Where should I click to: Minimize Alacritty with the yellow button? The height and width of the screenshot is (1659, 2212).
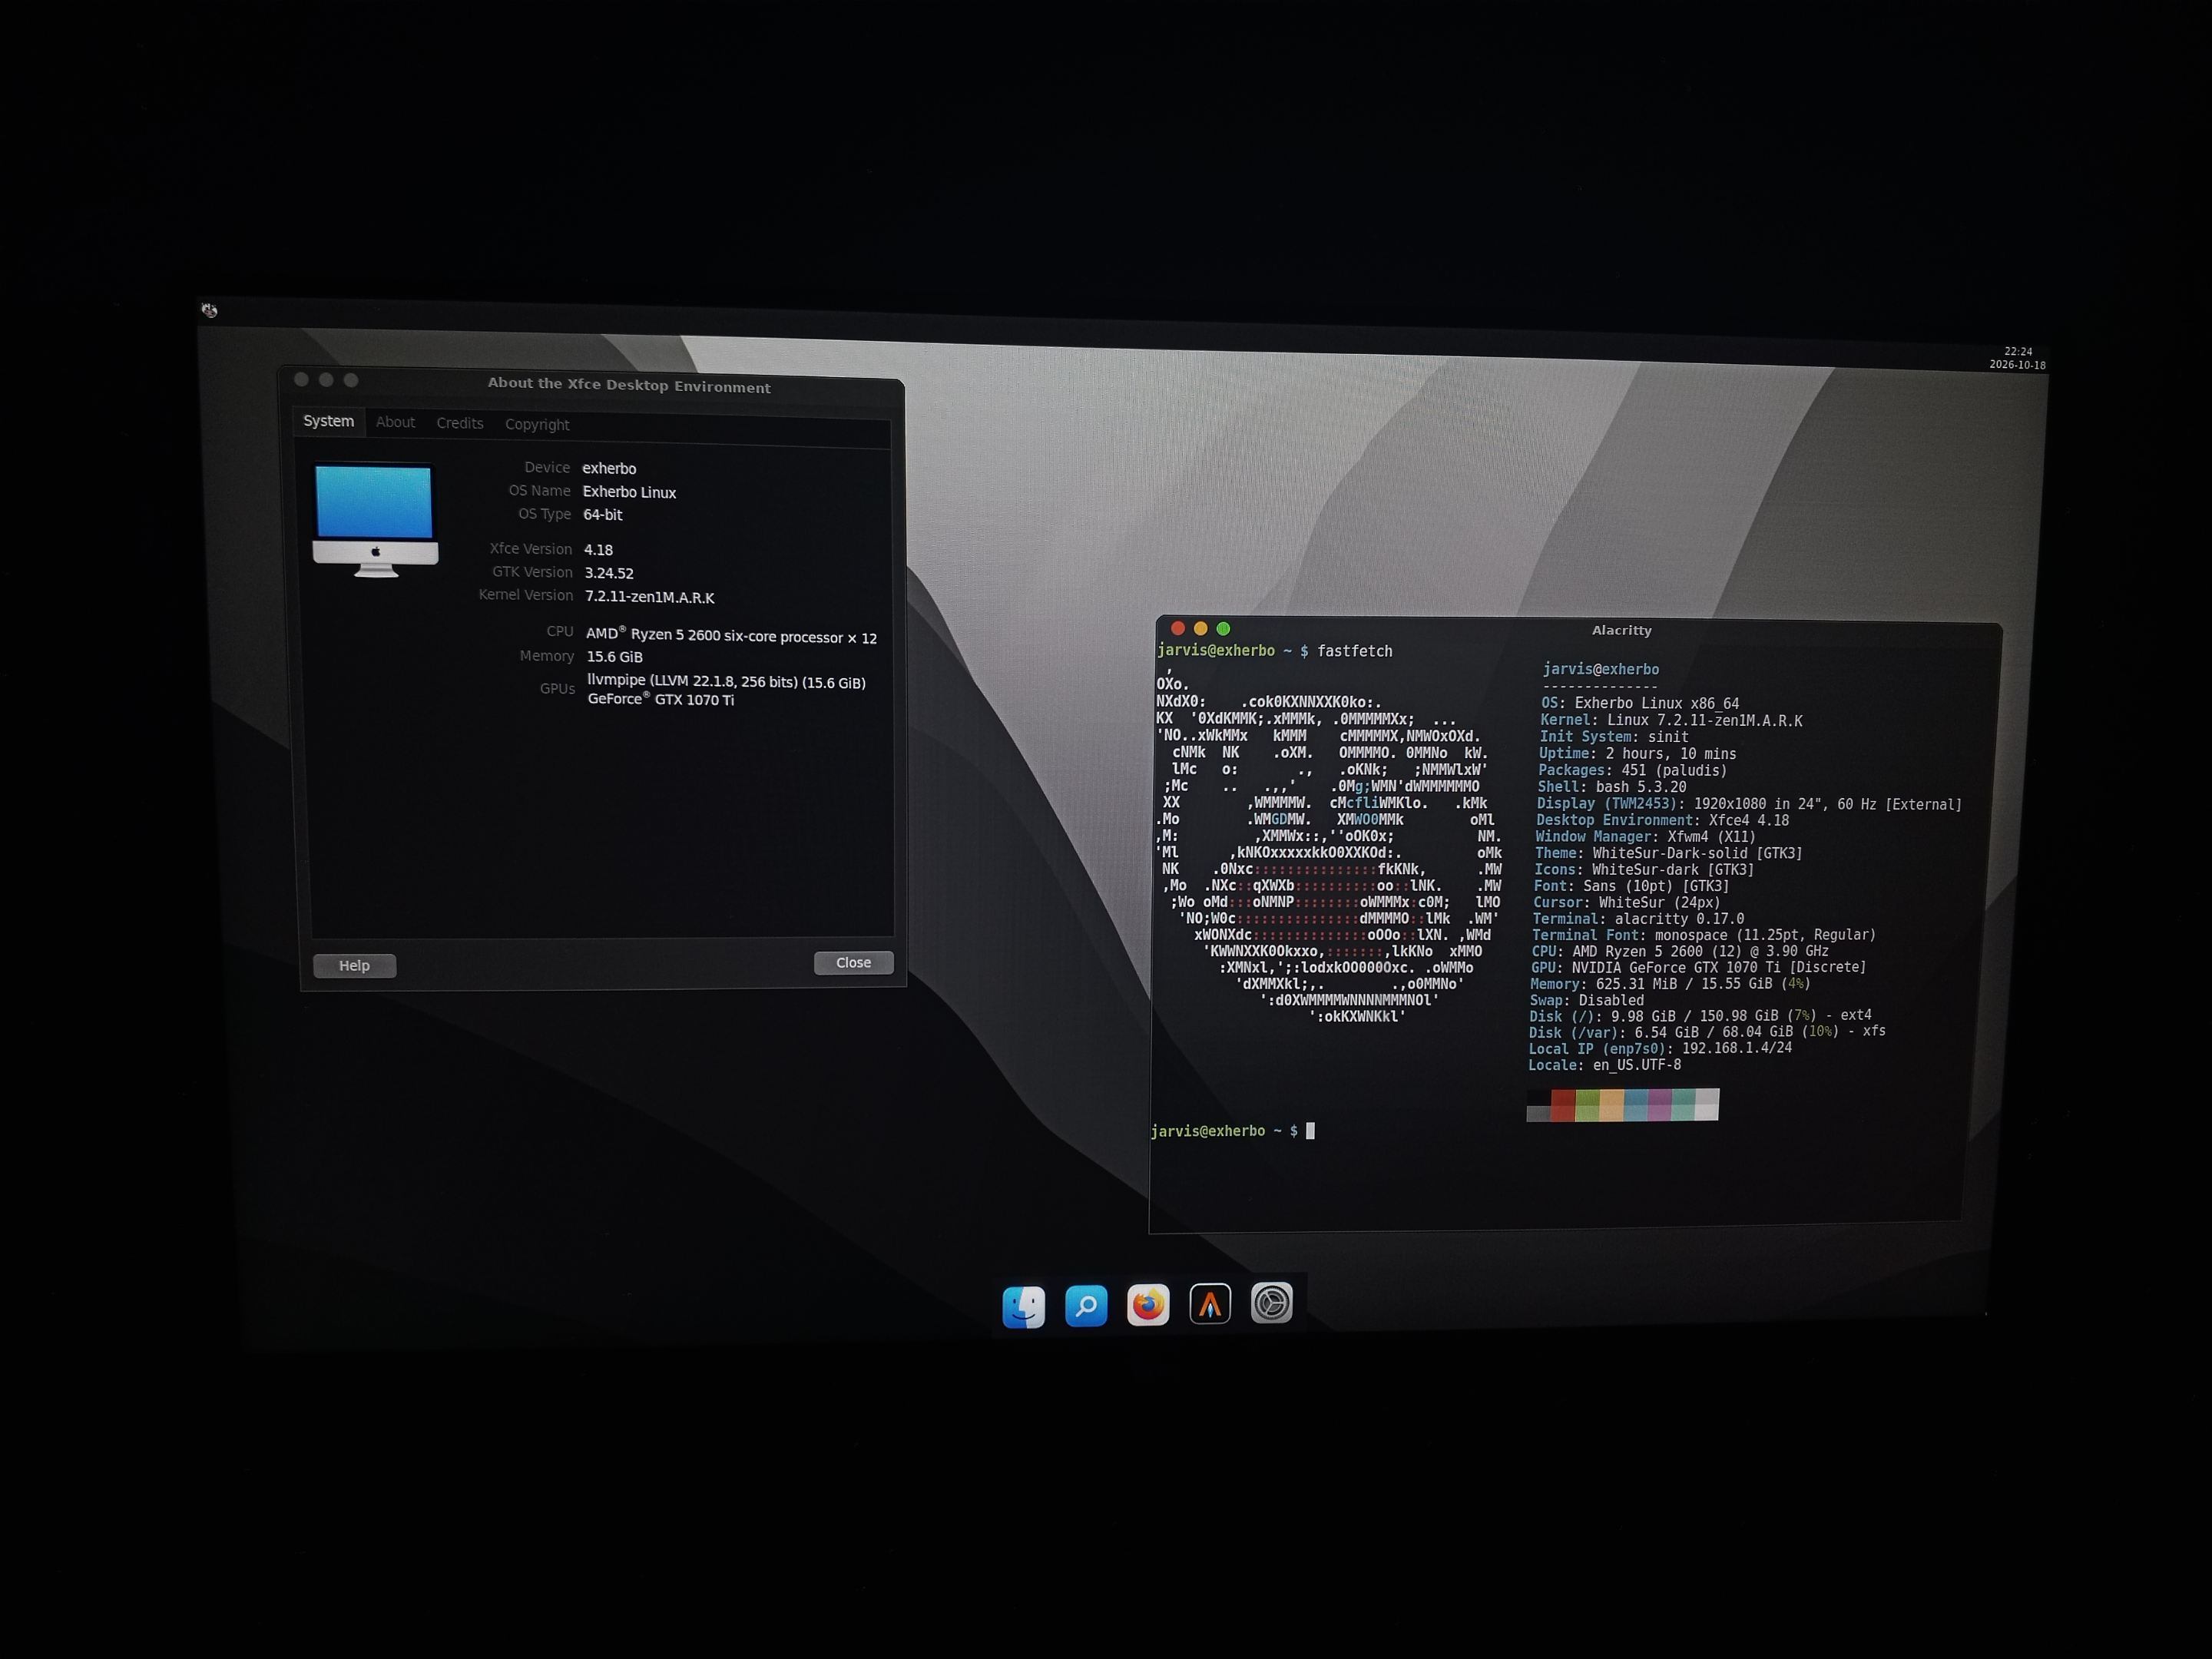[1200, 628]
